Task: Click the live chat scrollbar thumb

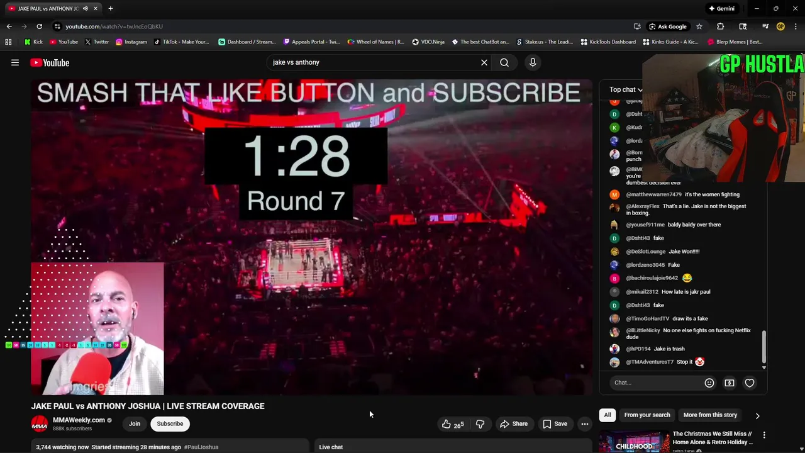Action: pyautogui.click(x=764, y=346)
